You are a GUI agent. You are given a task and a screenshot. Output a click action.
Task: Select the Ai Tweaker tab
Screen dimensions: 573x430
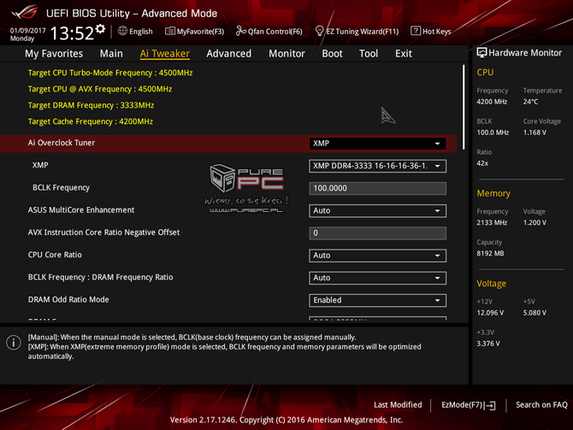point(165,54)
